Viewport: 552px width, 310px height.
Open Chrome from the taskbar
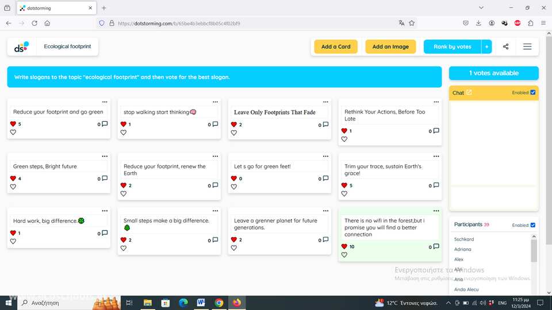(219, 303)
